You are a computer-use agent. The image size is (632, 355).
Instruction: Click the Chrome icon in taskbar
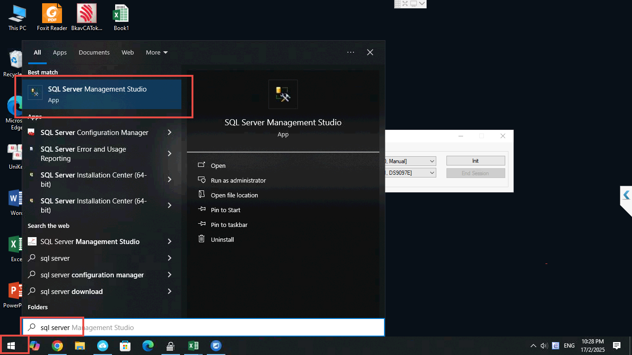point(57,346)
